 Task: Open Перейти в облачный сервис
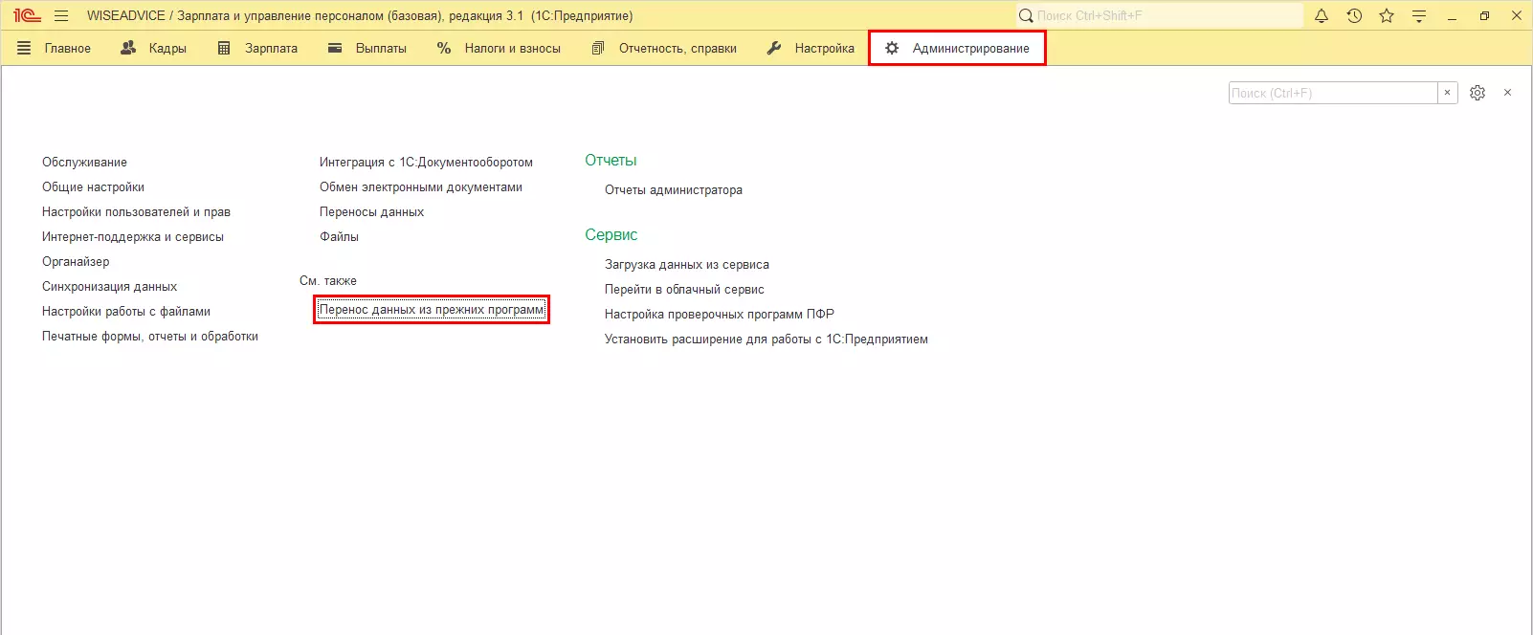click(684, 290)
